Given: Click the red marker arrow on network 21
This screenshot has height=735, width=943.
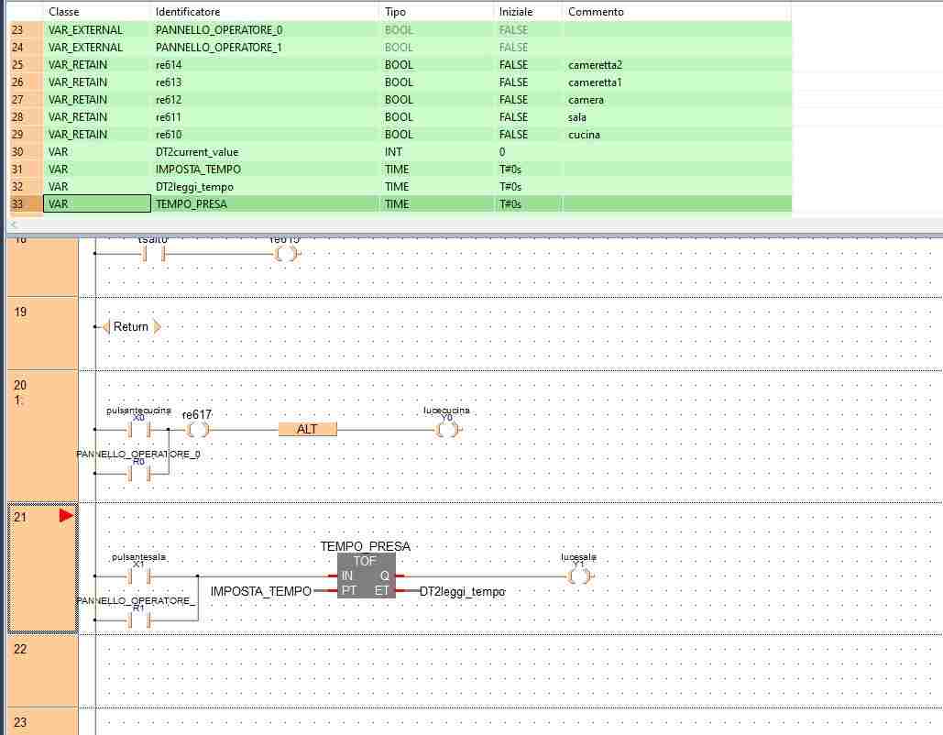Looking at the screenshot, I should pos(65,516).
